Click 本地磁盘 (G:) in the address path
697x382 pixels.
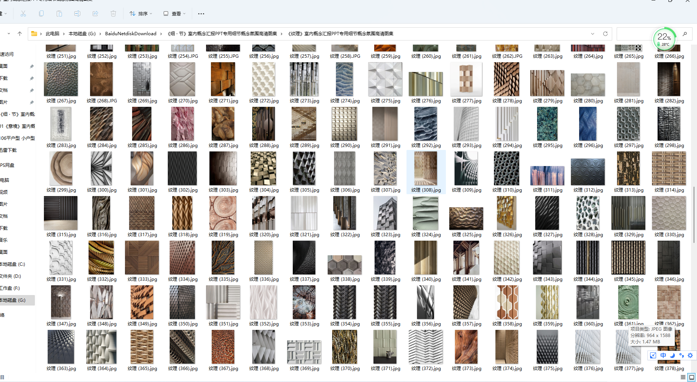(x=82, y=34)
